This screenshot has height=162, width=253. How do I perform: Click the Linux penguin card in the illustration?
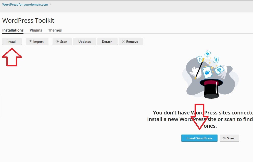[x=200, y=60]
